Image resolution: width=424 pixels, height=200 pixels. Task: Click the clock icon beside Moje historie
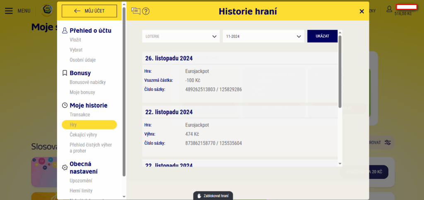[x=65, y=105]
